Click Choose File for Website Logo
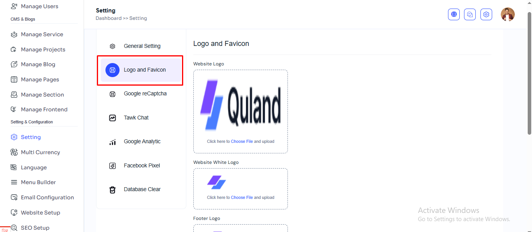The height and width of the screenshot is (232, 532). 242,141
